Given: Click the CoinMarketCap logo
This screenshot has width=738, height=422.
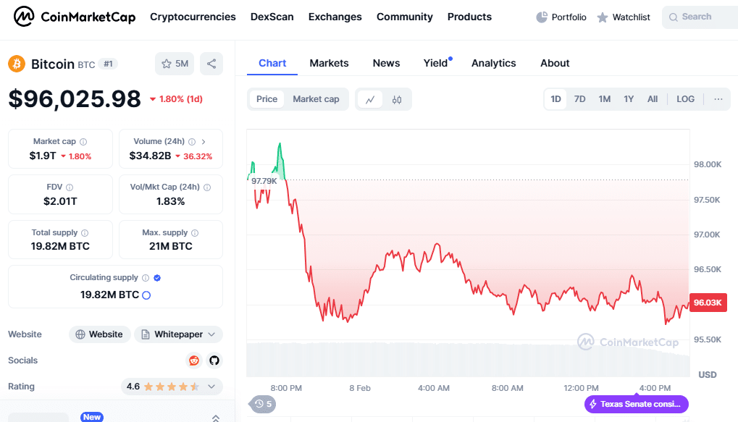Looking at the screenshot, I should pyautogui.click(x=75, y=17).
